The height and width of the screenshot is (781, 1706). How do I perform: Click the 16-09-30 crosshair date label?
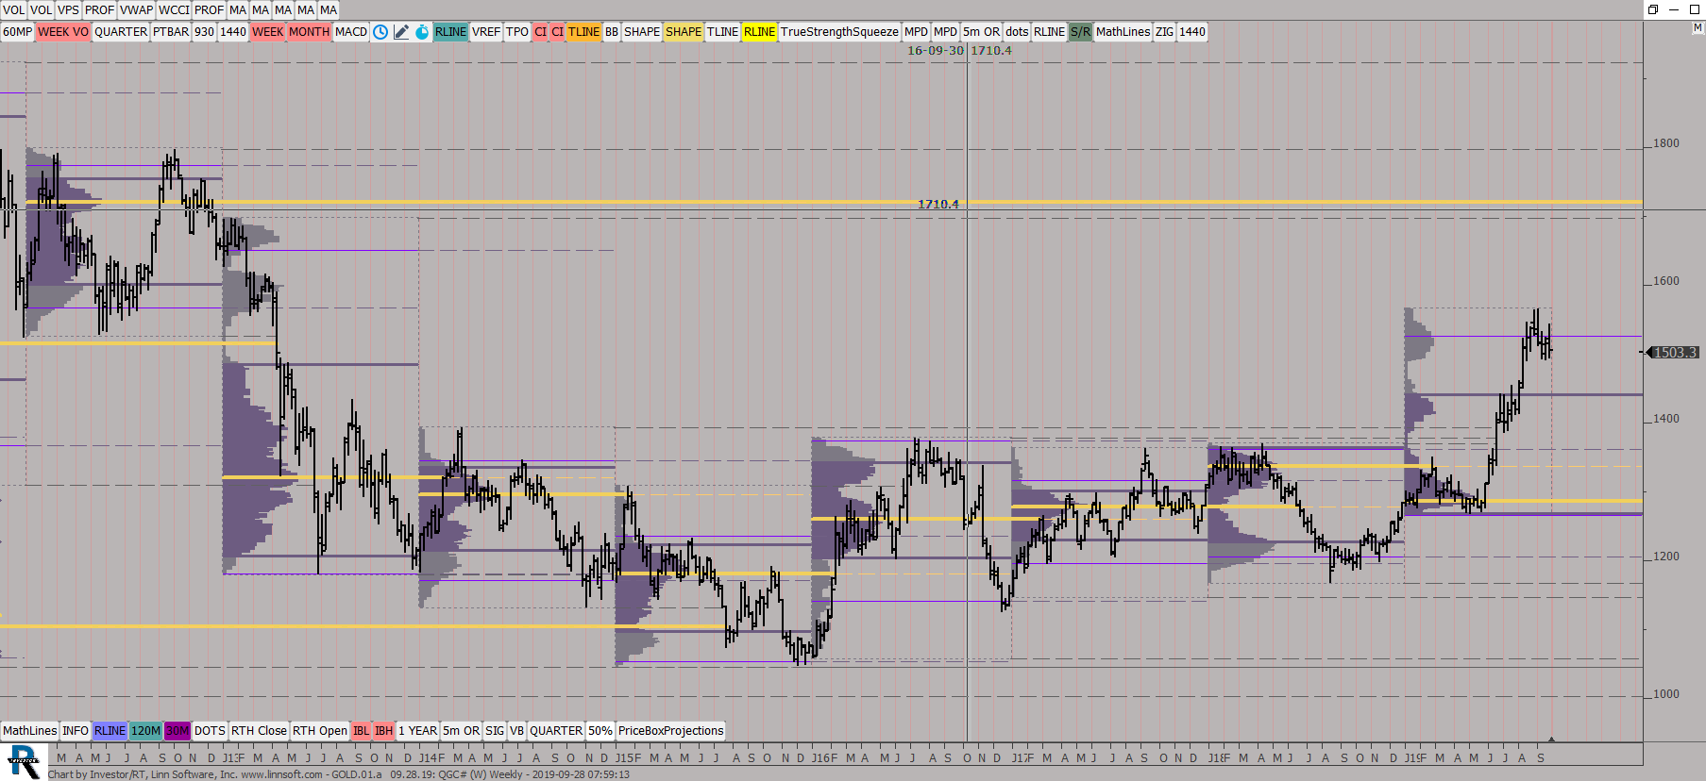[x=936, y=51]
